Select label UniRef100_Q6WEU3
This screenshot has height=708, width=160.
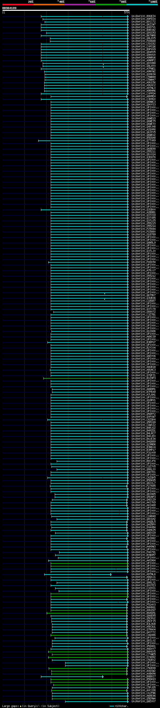coord(143,119)
